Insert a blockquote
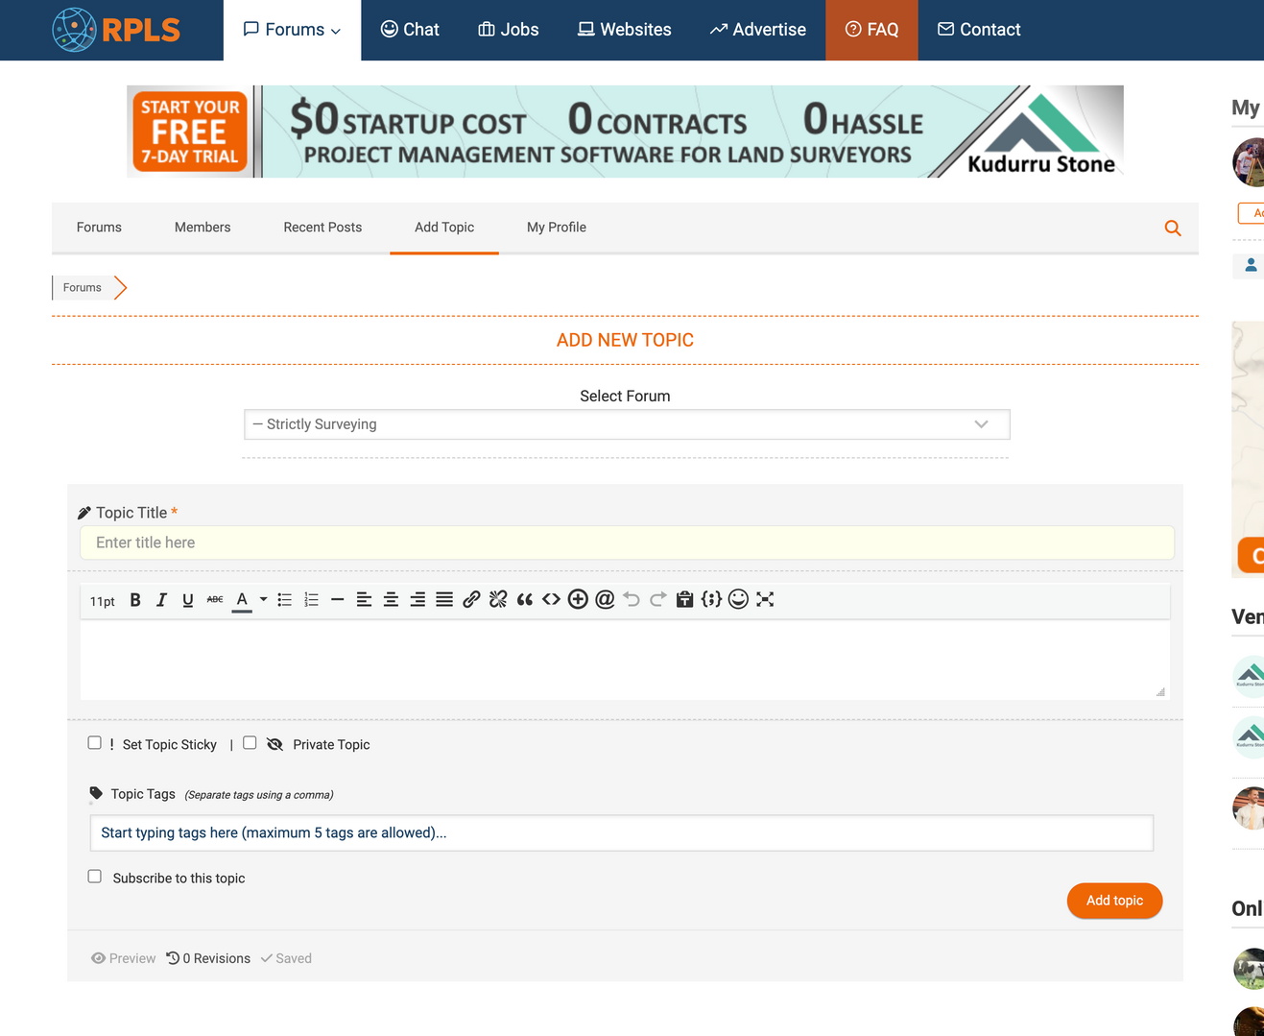1264x1036 pixels. tap(525, 600)
